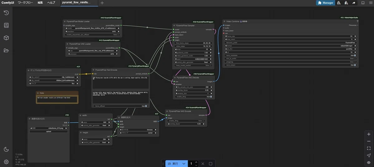Open the ヘルプ menu
374x167 pixels.
[x=51, y=3]
